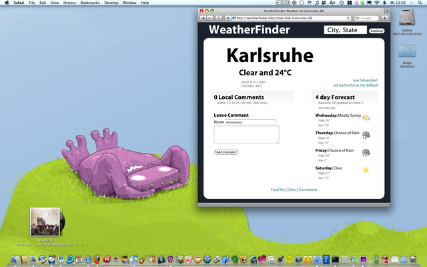Open the Safari menu
427x267 pixels.
tap(19, 3)
